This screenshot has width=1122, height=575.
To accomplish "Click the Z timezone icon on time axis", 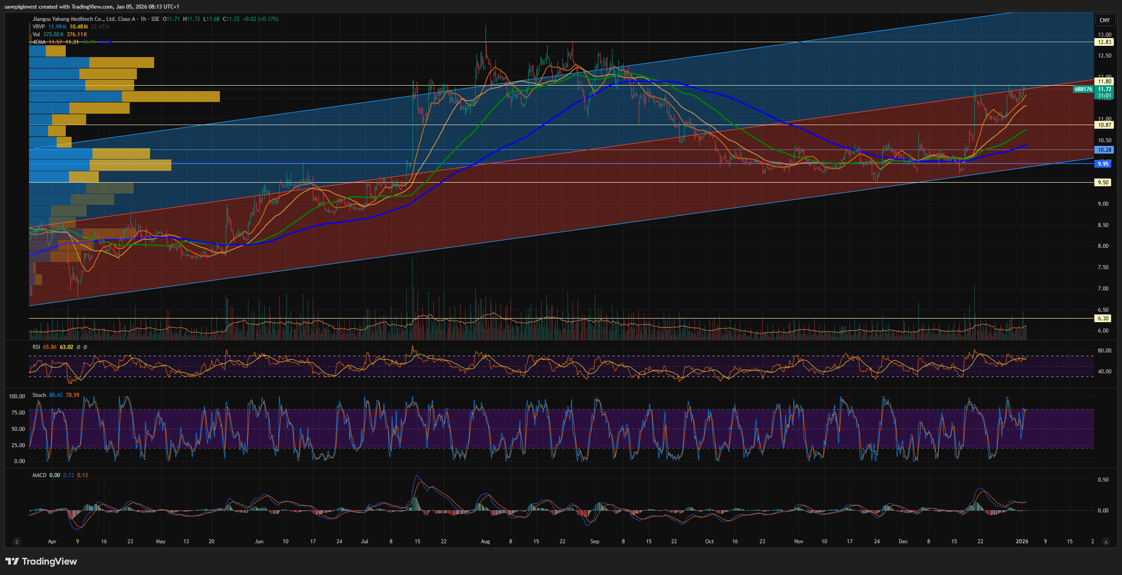I will (x=17, y=541).
